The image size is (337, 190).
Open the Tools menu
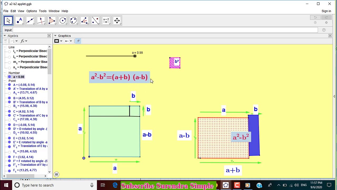(43, 11)
